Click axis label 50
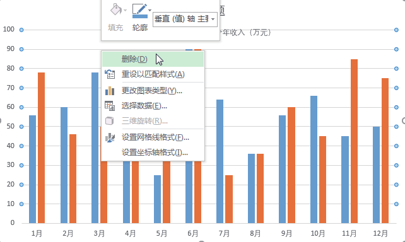The image size is (405, 242). click(10, 127)
